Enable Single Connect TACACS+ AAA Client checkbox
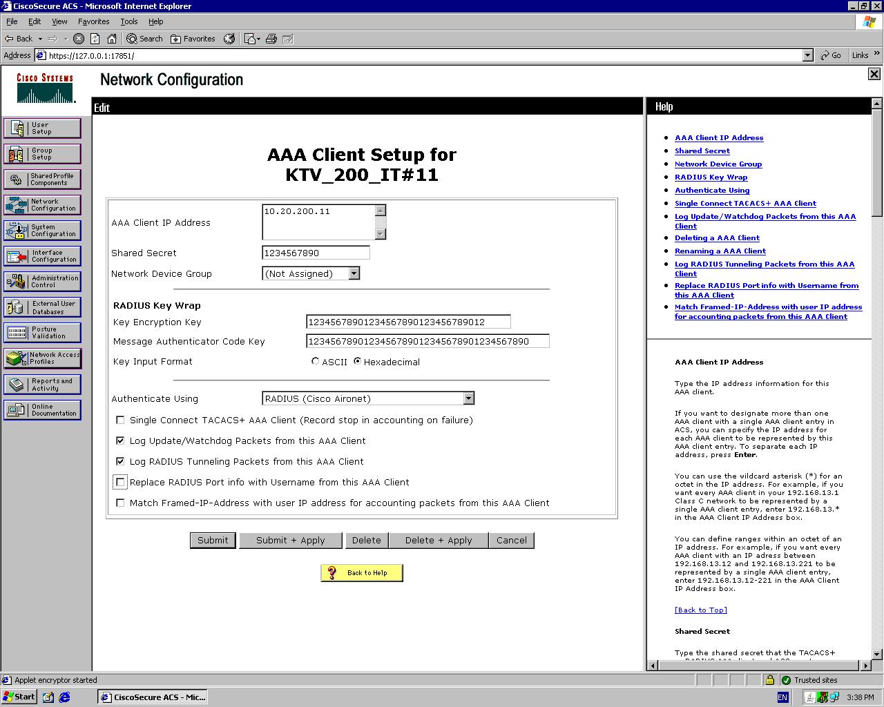The image size is (884, 707). [x=121, y=420]
